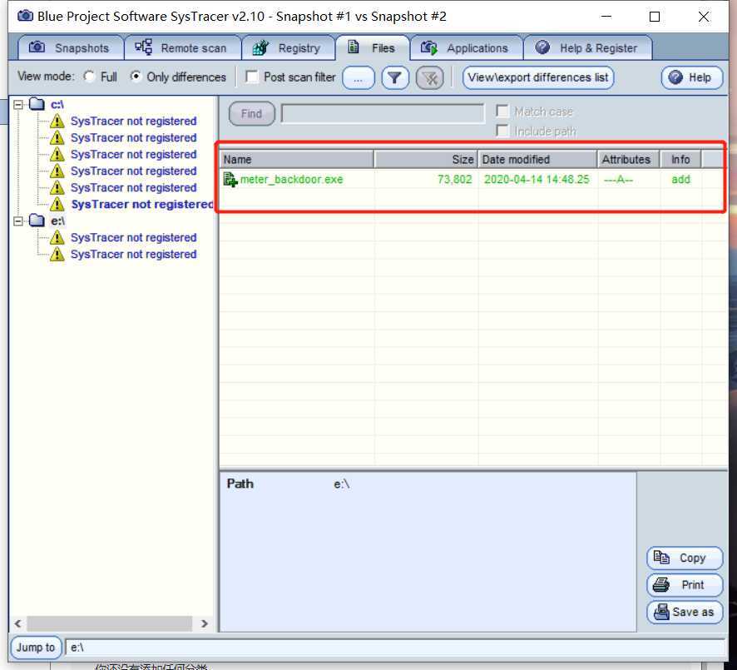
Task: Tick the Match case checkbox
Action: pyautogui.click(x=502, y=112)
